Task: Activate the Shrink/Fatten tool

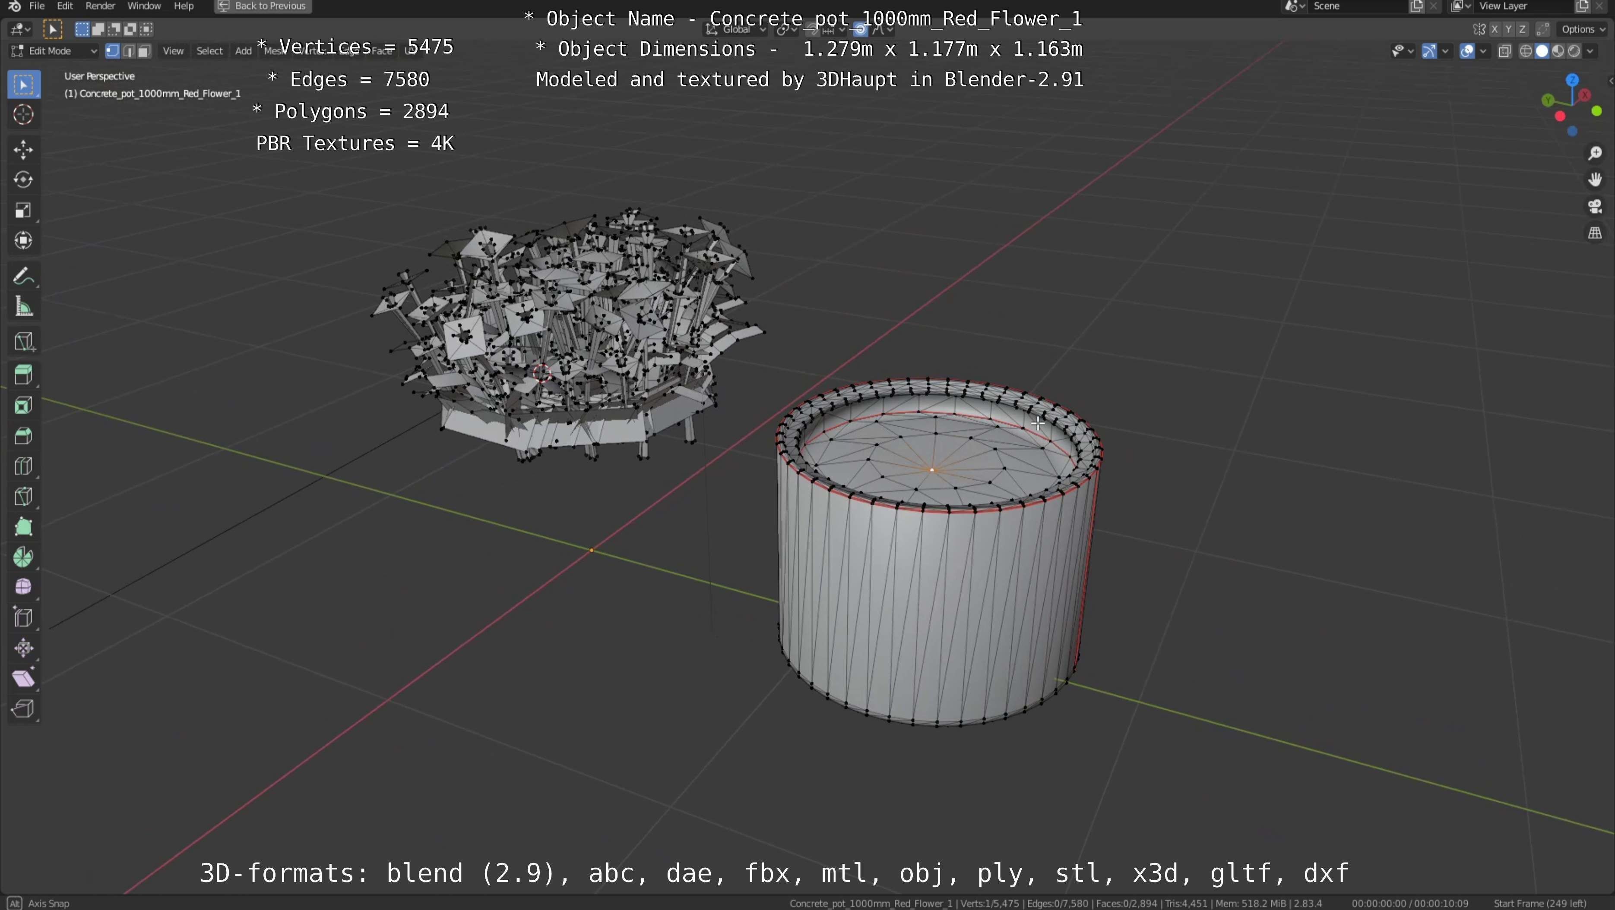Action: click(x=24, y=648)
